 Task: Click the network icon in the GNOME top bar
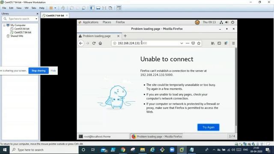pos(221,22)
